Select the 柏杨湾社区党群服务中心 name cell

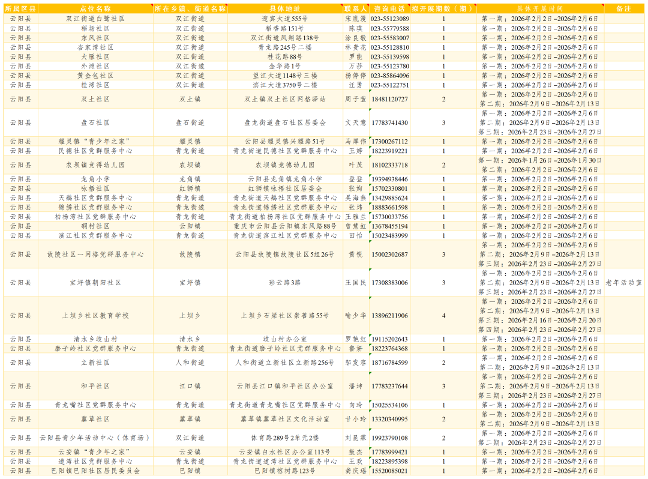(x=95, y=217)
